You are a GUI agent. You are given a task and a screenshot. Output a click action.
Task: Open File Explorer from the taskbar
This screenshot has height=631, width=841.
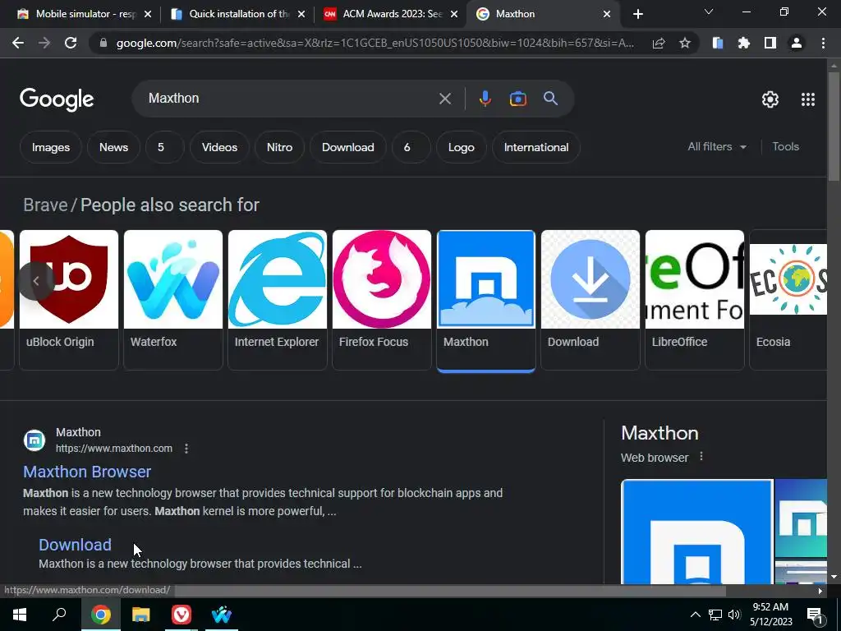coord(140,615)
